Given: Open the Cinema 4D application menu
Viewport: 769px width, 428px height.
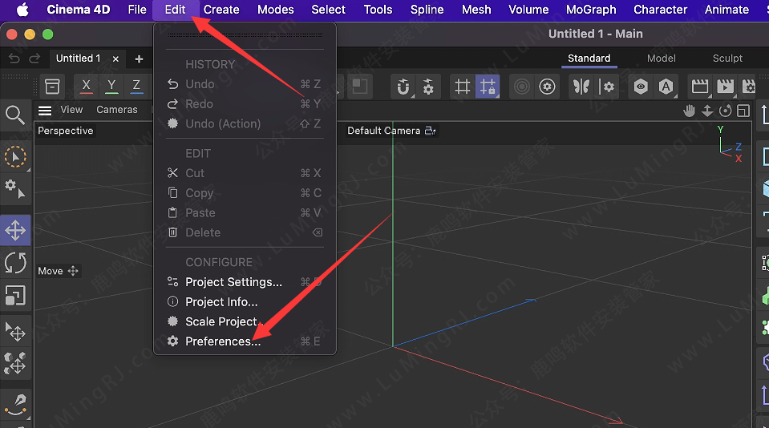Looking at the screenshot, I should click(79, 10).
